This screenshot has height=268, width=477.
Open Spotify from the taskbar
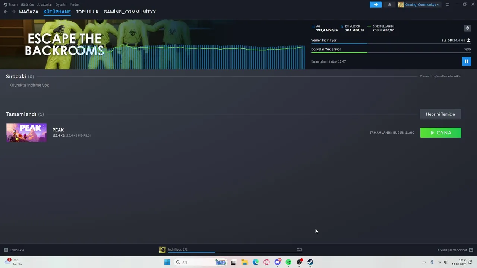click(x=288, y=262)
